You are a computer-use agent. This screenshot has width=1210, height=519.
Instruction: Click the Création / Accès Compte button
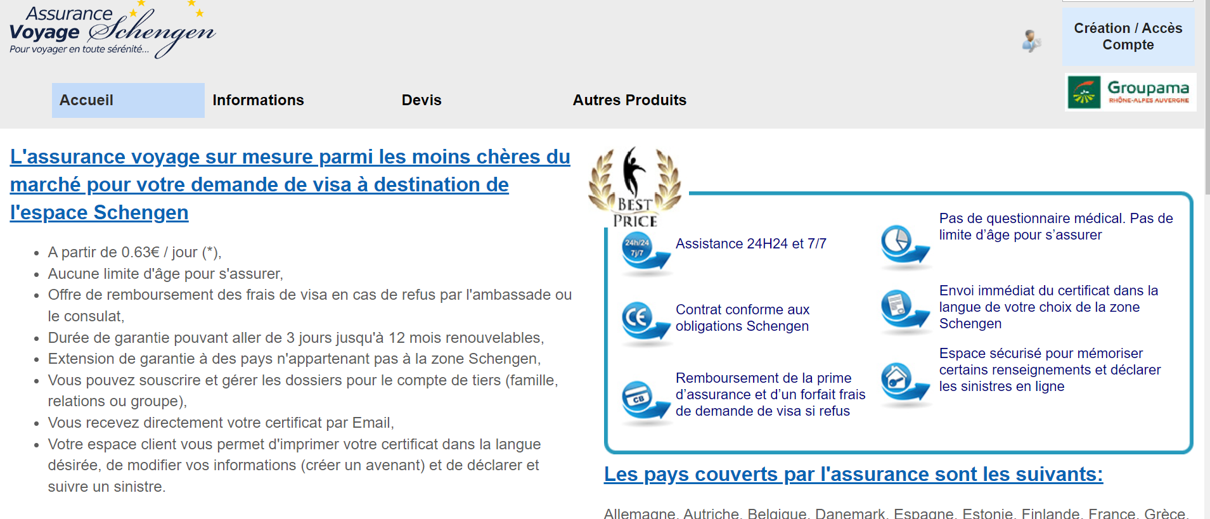click(x=1128, y=37)
